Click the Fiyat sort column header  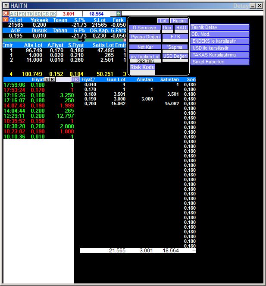pos(88,79)
